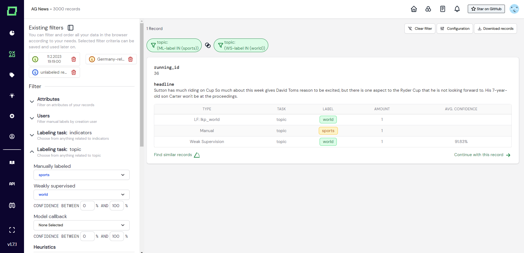524x253 pixels.
Task: Open the notifications bell
Action: (457, 9)
